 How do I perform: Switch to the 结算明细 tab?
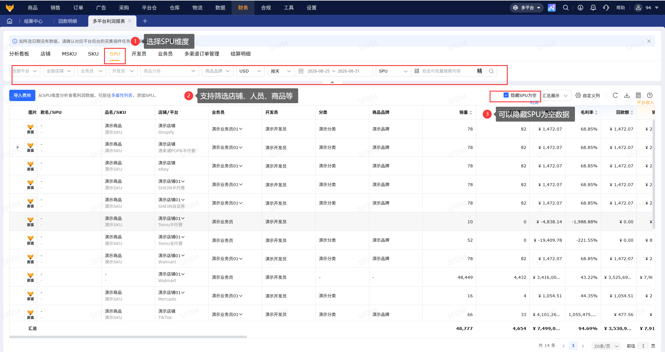[240, 54]
